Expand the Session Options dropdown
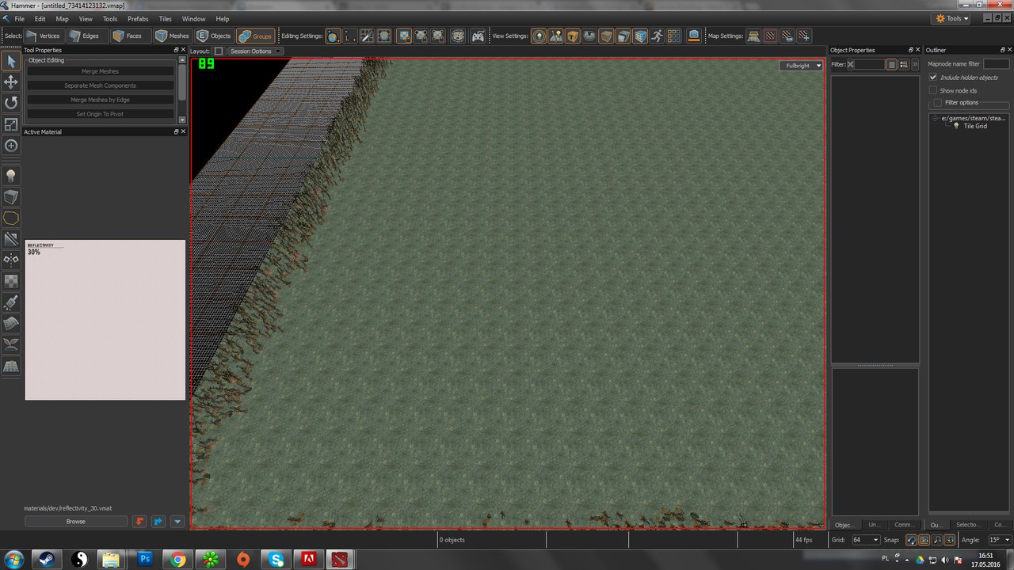This screenshot has height=570, width=1014. (x=255, y=51)
